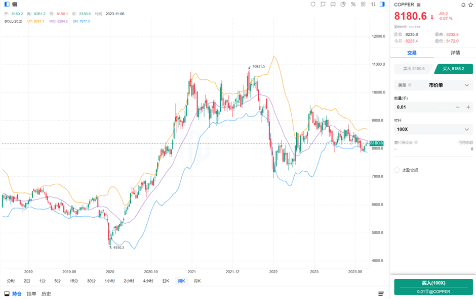The height and width of the screenshot is (299, 476).
Task: Add COPPER to favorites with the star
Action: click(471, 5)
